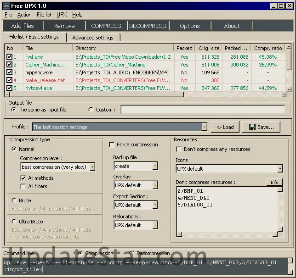Click the DECOMPRESS button

pos(148,26)
